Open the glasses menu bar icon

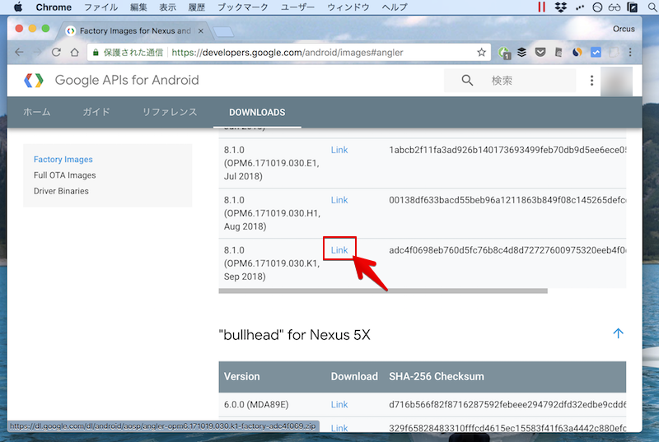pos(615,7)
